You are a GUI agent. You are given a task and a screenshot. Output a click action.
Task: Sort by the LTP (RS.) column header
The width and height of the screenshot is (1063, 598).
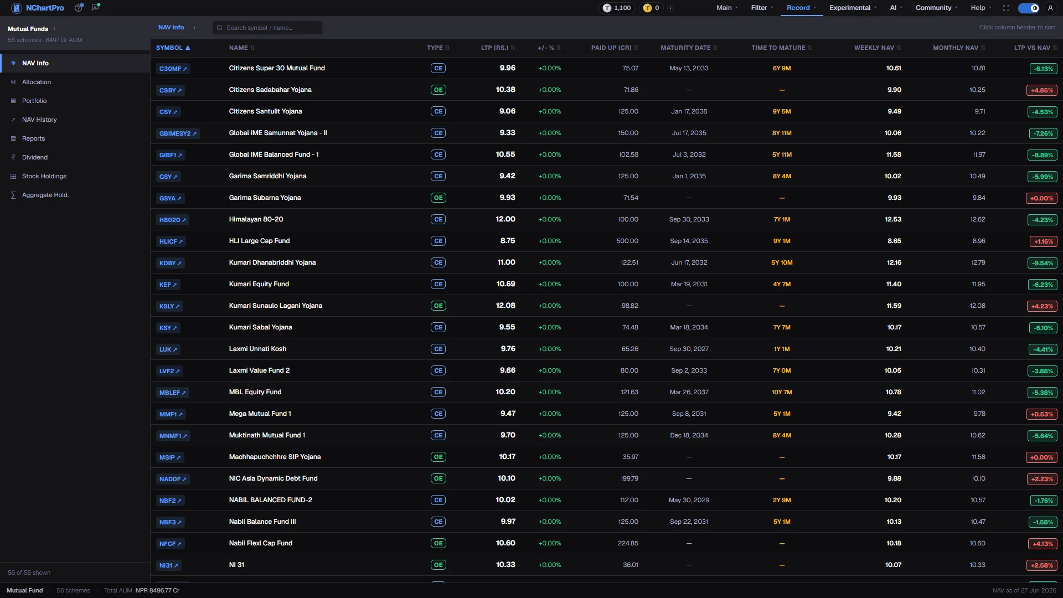(498, 48)
